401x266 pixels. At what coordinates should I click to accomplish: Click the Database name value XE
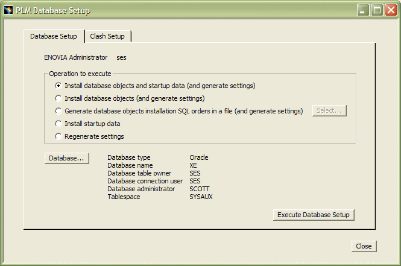point(193,165)
